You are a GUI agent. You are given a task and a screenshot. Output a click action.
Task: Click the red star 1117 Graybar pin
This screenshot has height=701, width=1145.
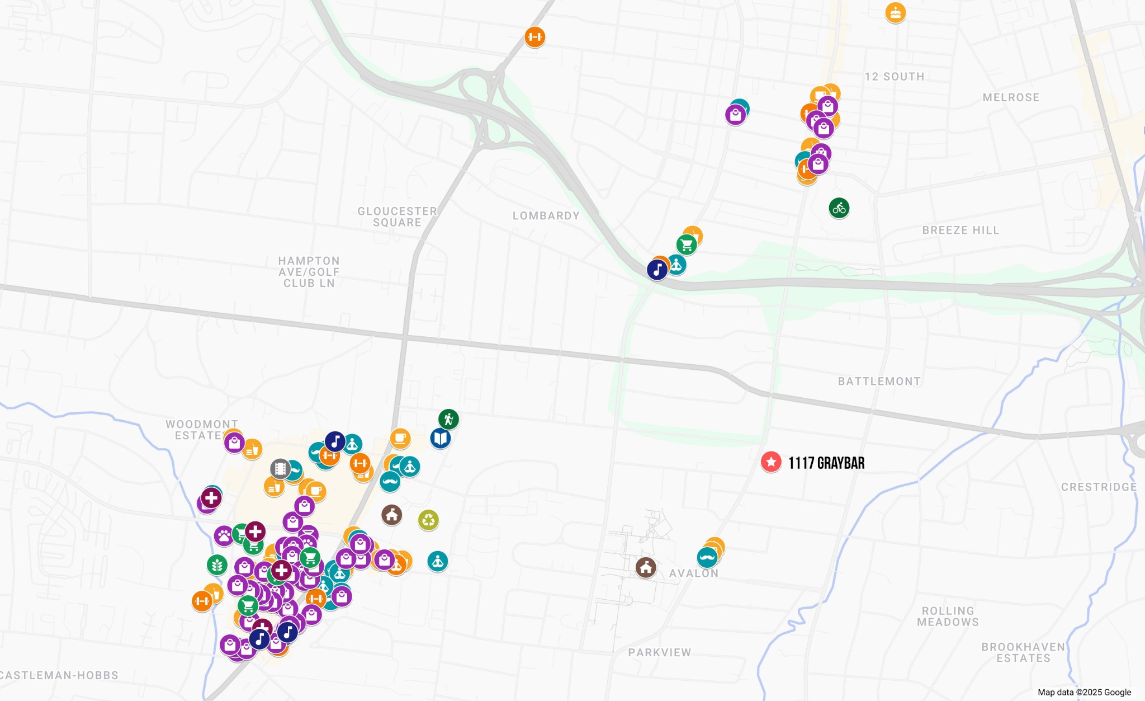coord(771,462)
